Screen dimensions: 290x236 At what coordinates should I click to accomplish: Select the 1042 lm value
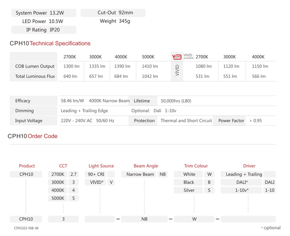[150, 76]
